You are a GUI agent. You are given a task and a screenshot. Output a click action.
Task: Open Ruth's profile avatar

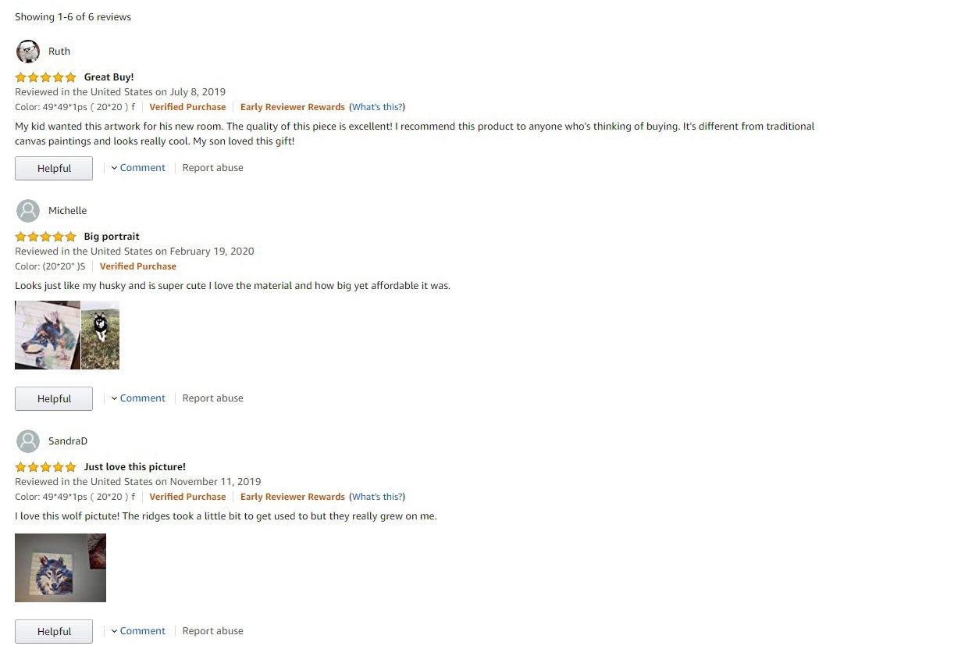28,52
